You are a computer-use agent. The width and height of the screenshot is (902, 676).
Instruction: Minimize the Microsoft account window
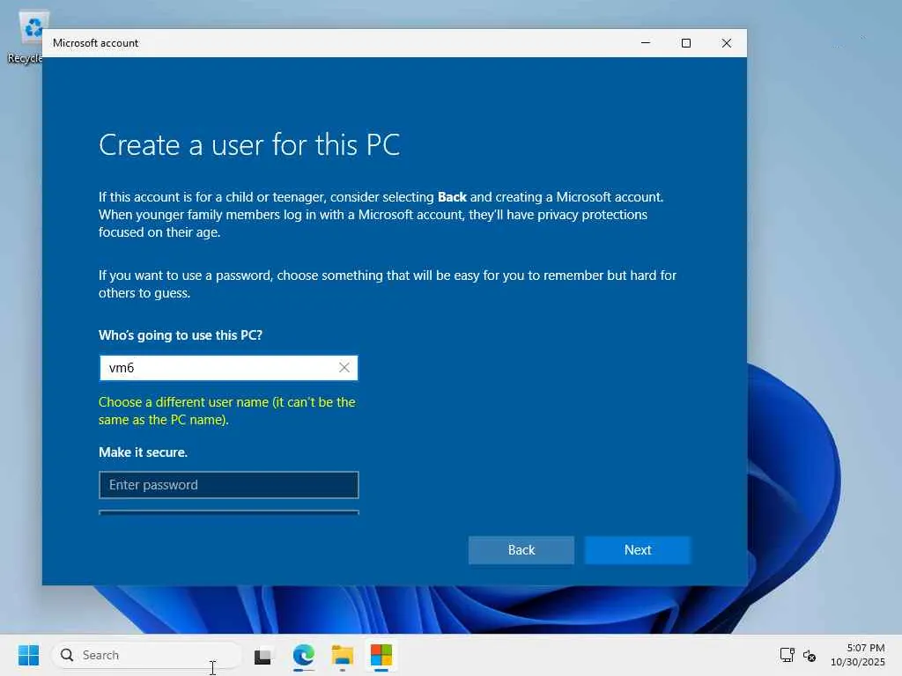pyautogui.click(x=646, y=43)
